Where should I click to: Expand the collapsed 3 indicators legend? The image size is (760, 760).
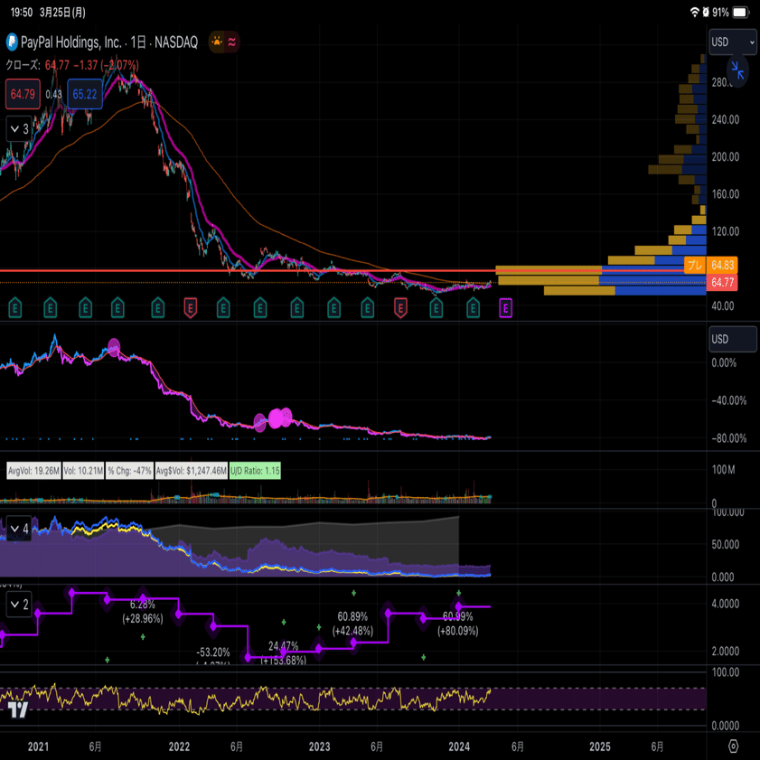(19, 129)
